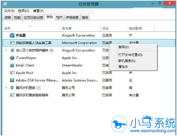Click the 新毒霸 app icon
This screenshot has width=177, height=136.
pyautogui.click(x=12, y=36)
